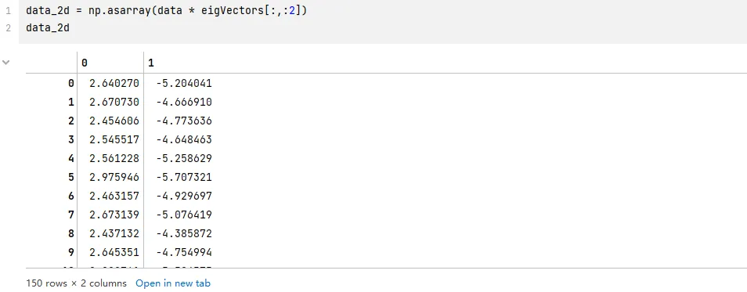Click cell value 2.463157

tap(114, 196)
